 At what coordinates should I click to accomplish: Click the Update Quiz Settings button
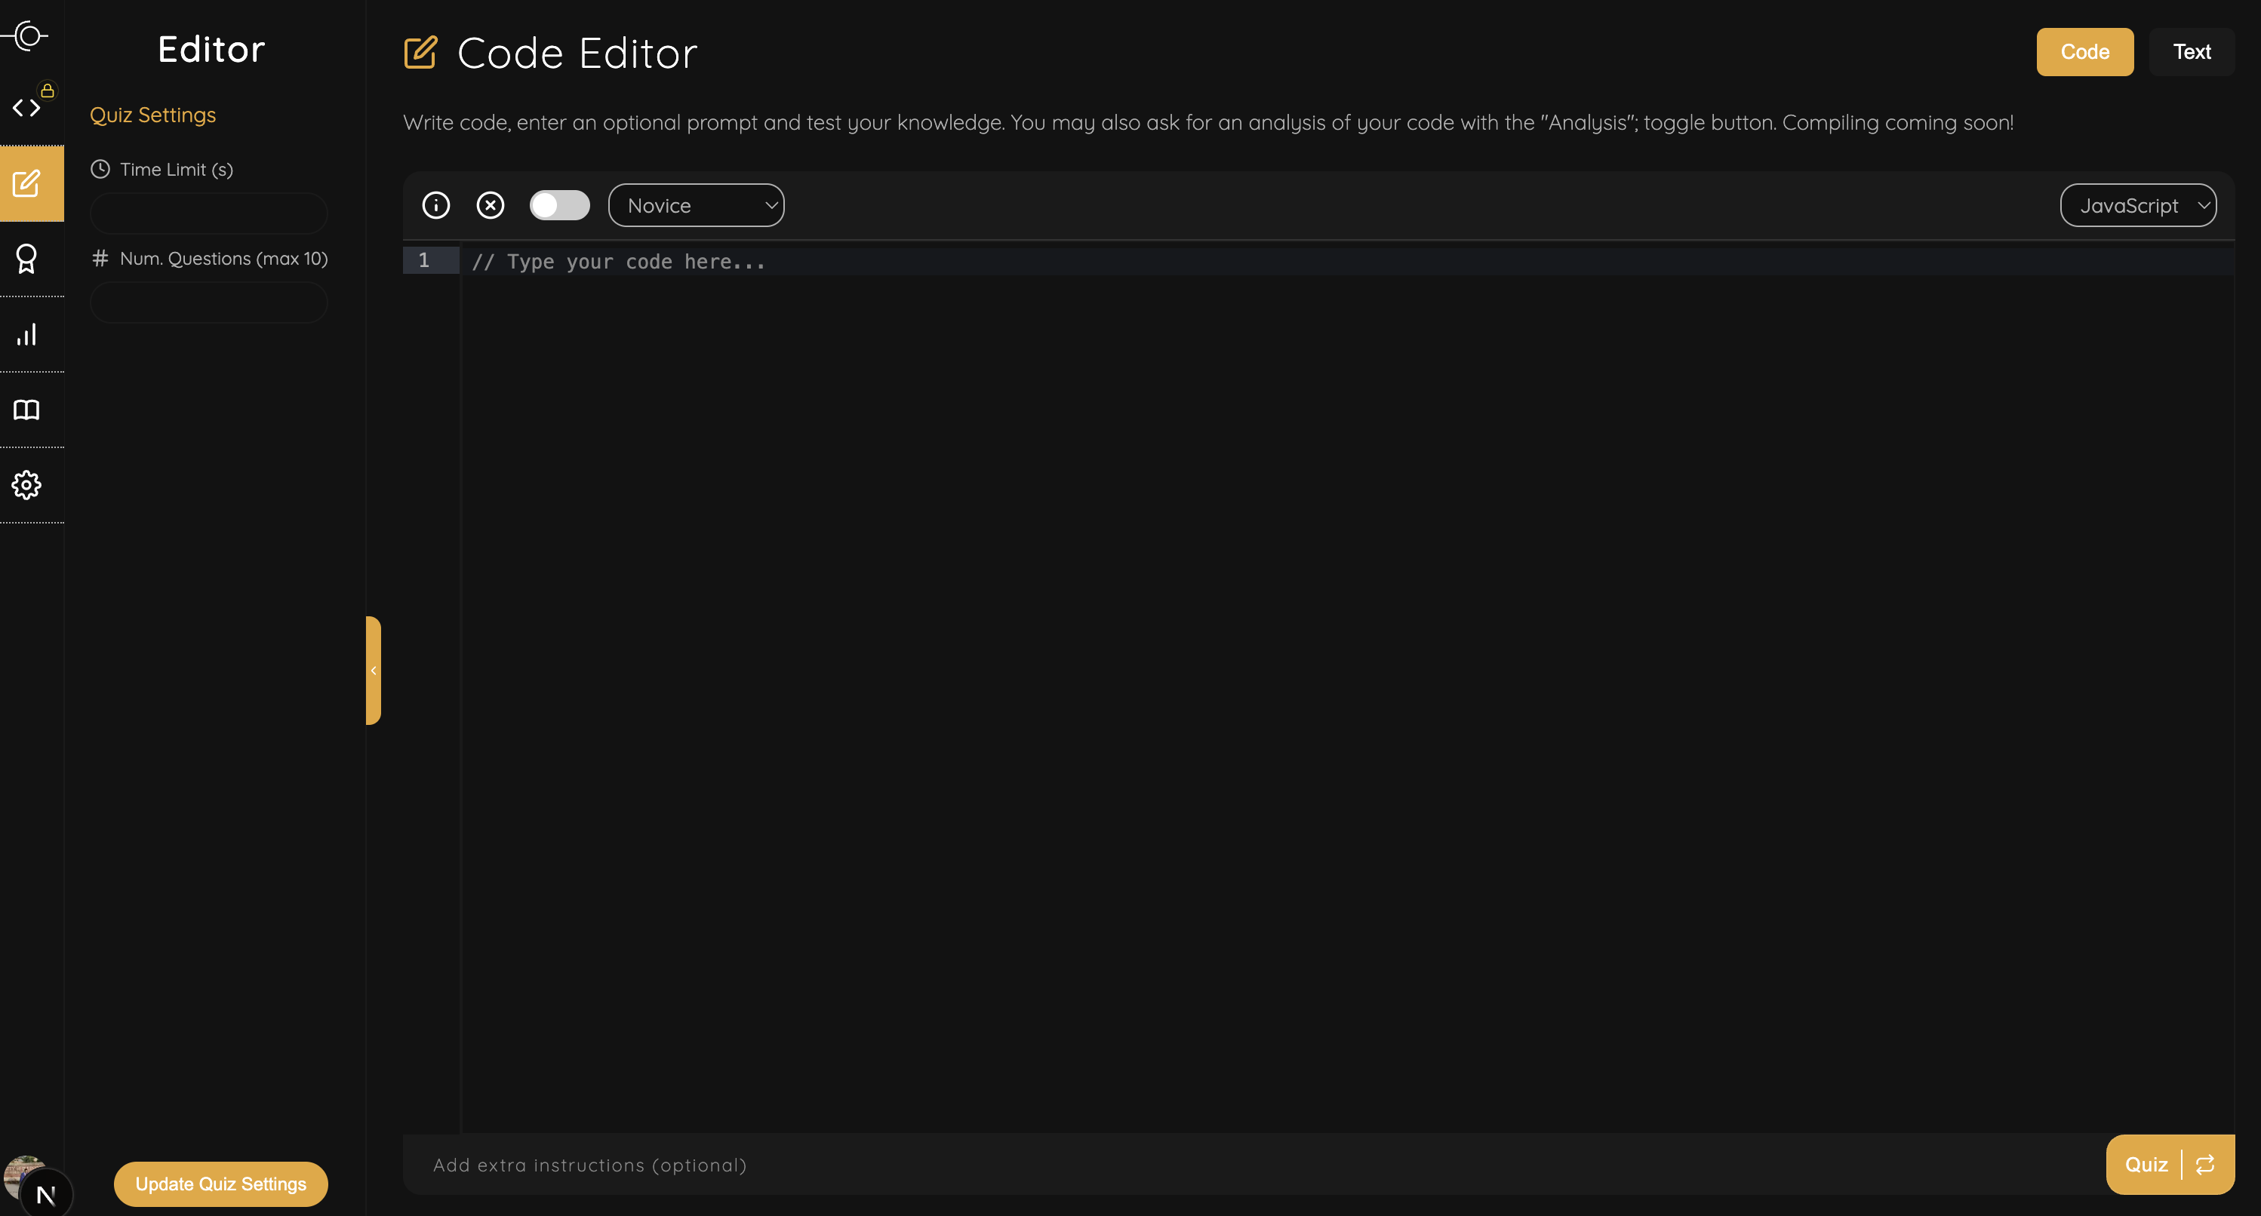[220, 1184]
